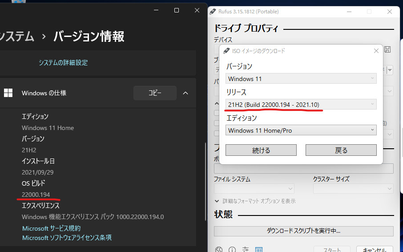Show the Rufus log icon
Image resolution: width=403 pixels, height=252 pixels.
259,250
